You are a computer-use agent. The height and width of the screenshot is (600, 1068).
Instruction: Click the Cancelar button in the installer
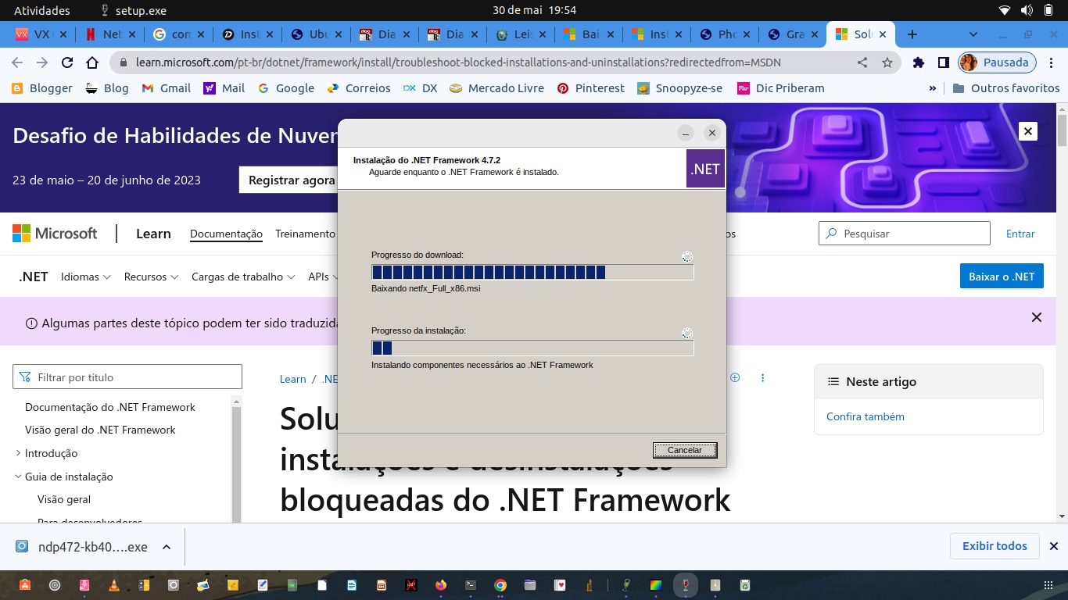(684, 450)
